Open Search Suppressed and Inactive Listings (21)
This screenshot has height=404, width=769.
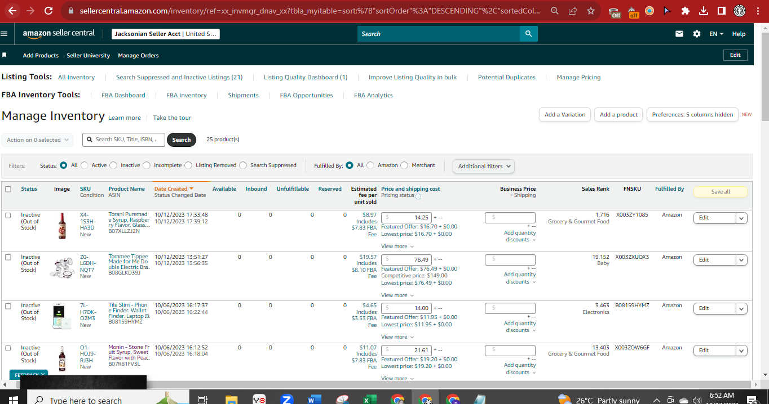pos(179,77)
